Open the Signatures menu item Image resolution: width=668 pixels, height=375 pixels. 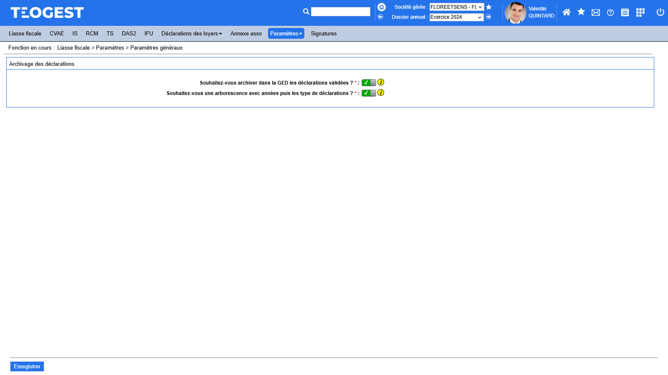[x=324, y=34]
